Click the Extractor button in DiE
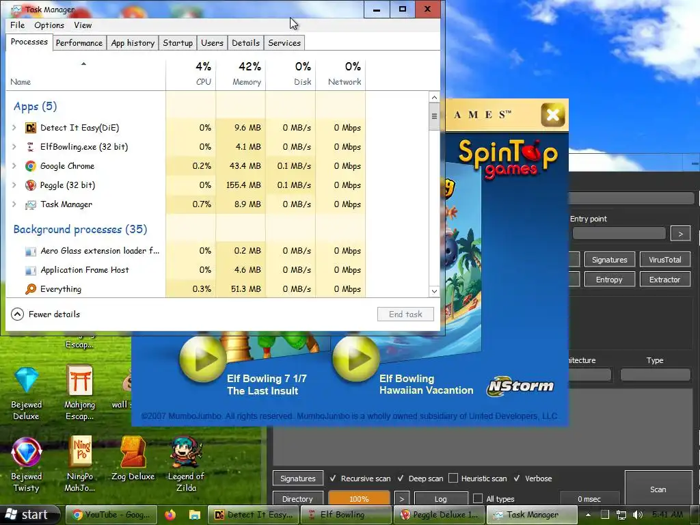 tap(665, 280)
